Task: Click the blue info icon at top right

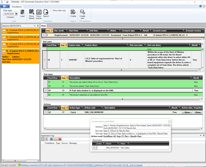Action: (200, 6)
